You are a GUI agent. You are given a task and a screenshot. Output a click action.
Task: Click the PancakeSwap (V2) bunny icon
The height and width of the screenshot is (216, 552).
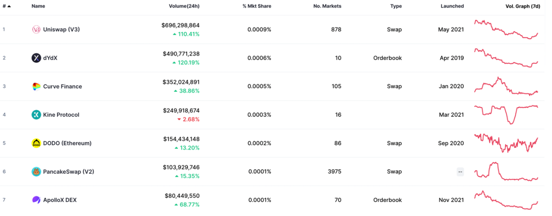36,171
